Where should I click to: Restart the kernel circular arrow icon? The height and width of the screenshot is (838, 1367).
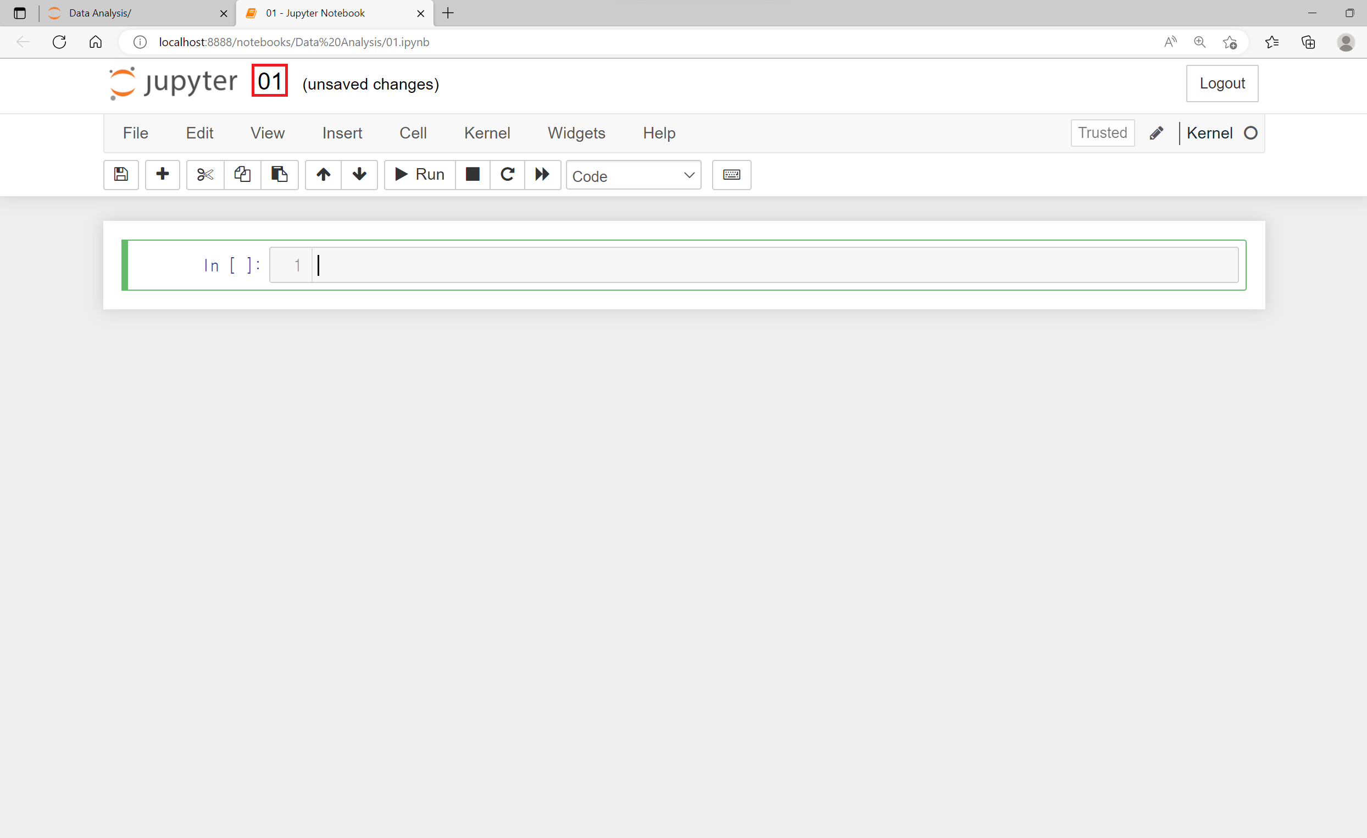point(507,174)
